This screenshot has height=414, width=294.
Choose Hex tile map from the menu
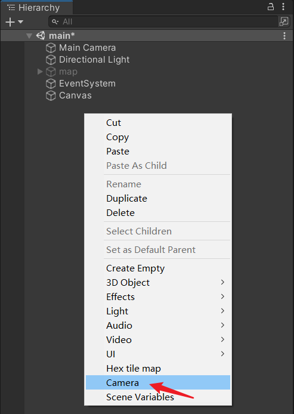click(x=158, y=368)
